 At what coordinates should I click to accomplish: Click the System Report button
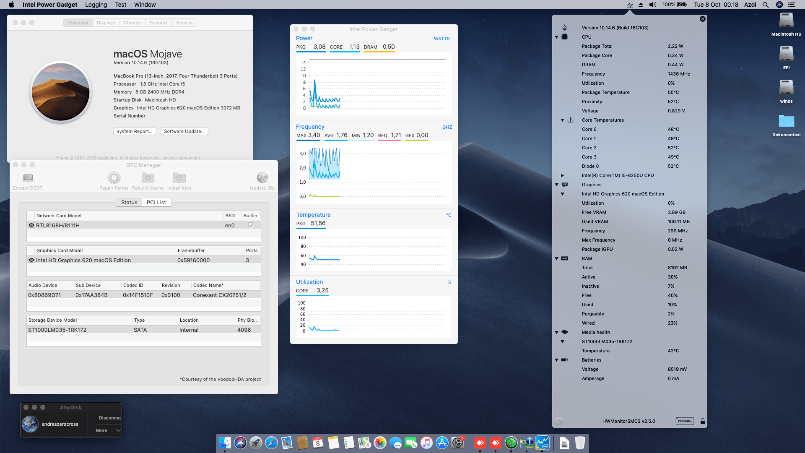pos(135,131)
